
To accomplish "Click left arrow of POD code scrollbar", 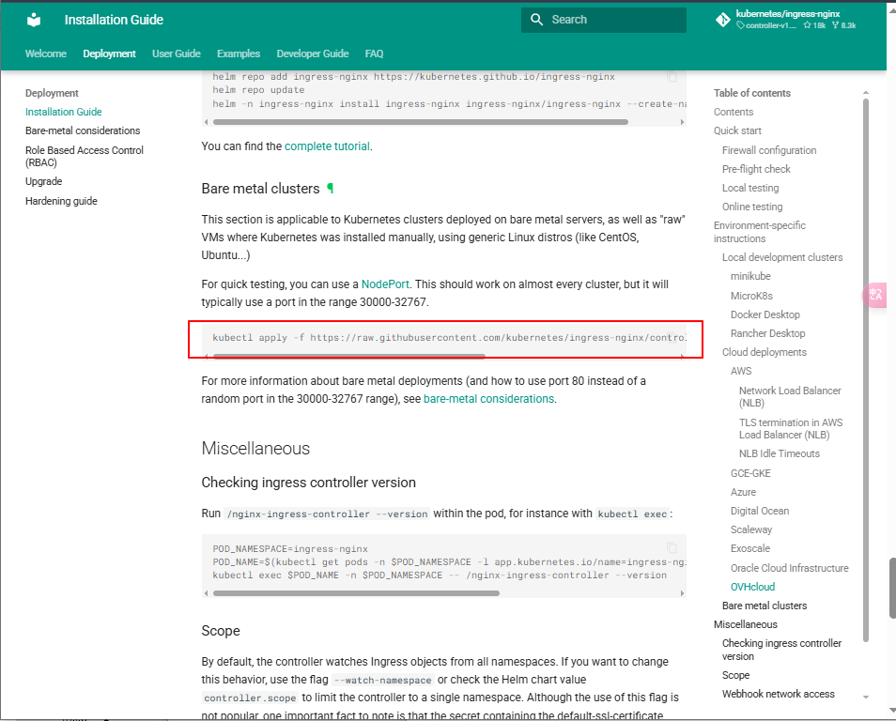I will coord(207,593).
